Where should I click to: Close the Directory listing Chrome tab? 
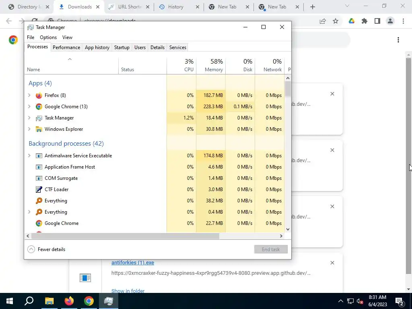[47, 7]
